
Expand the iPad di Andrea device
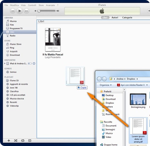click(5, 63)
